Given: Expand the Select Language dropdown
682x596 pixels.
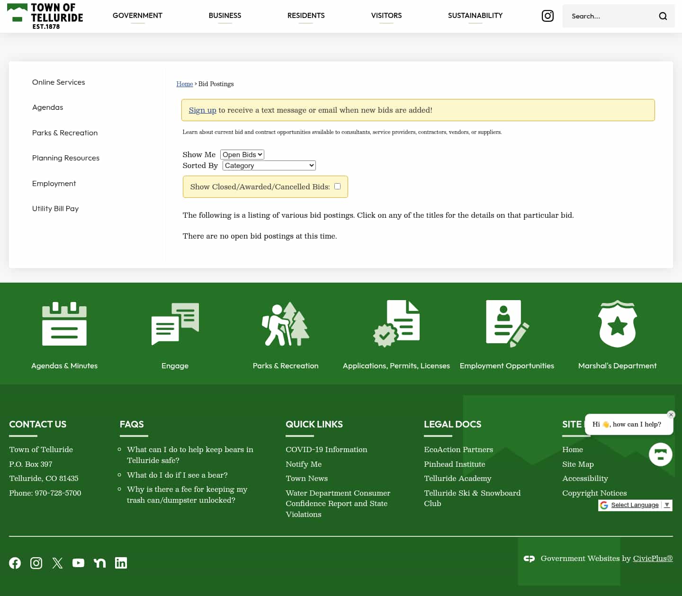Looking at the screenshot, I should pos(635,505).
